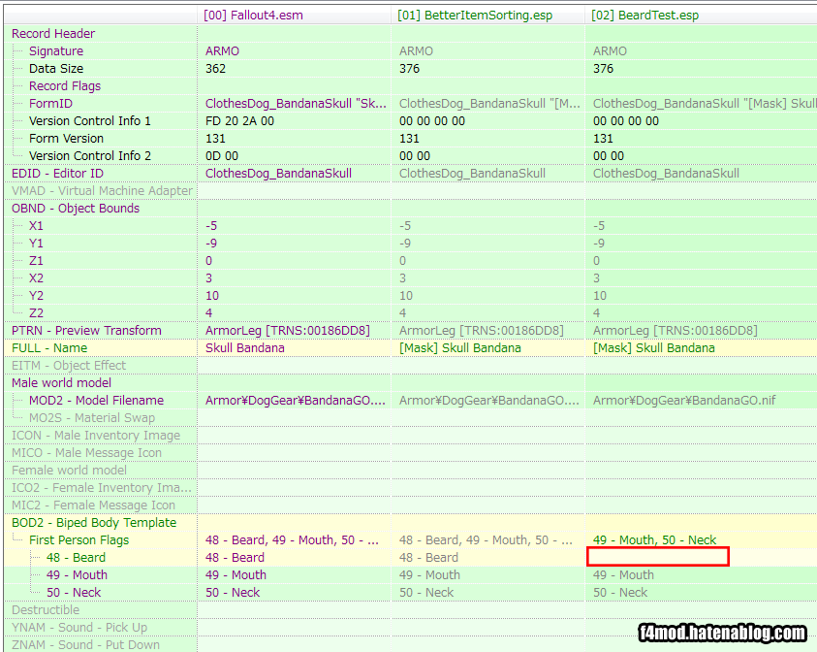This screenshot has height=652, width=817.
Task: Select the [01] BetterItemSorting.esp column header
Action: [487, 16]
